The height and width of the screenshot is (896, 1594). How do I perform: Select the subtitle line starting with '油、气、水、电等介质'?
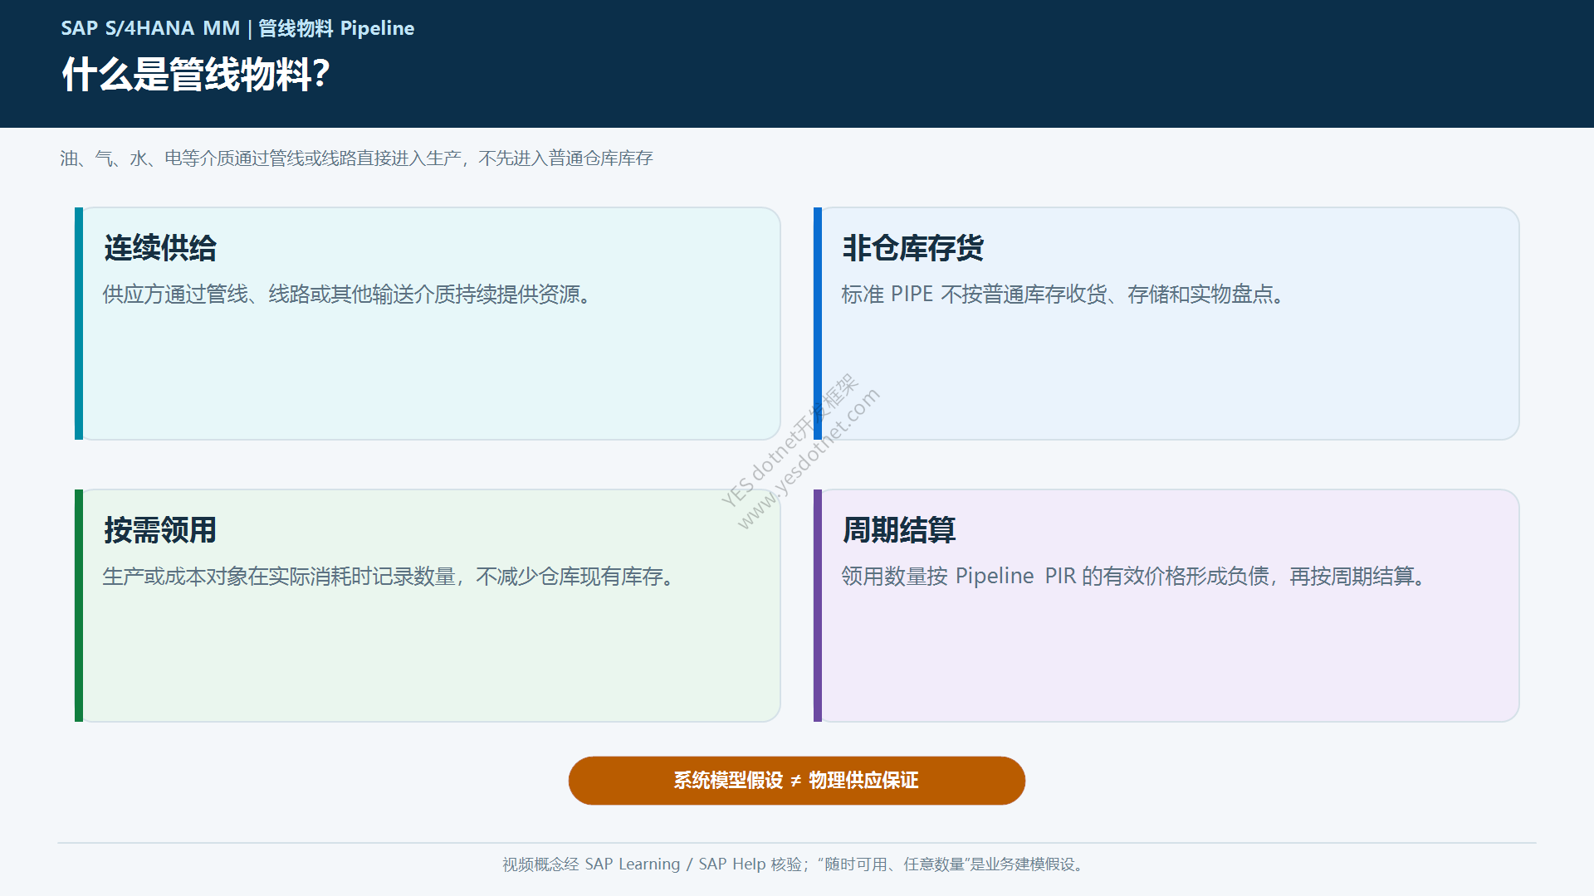[x=356, y=158]
